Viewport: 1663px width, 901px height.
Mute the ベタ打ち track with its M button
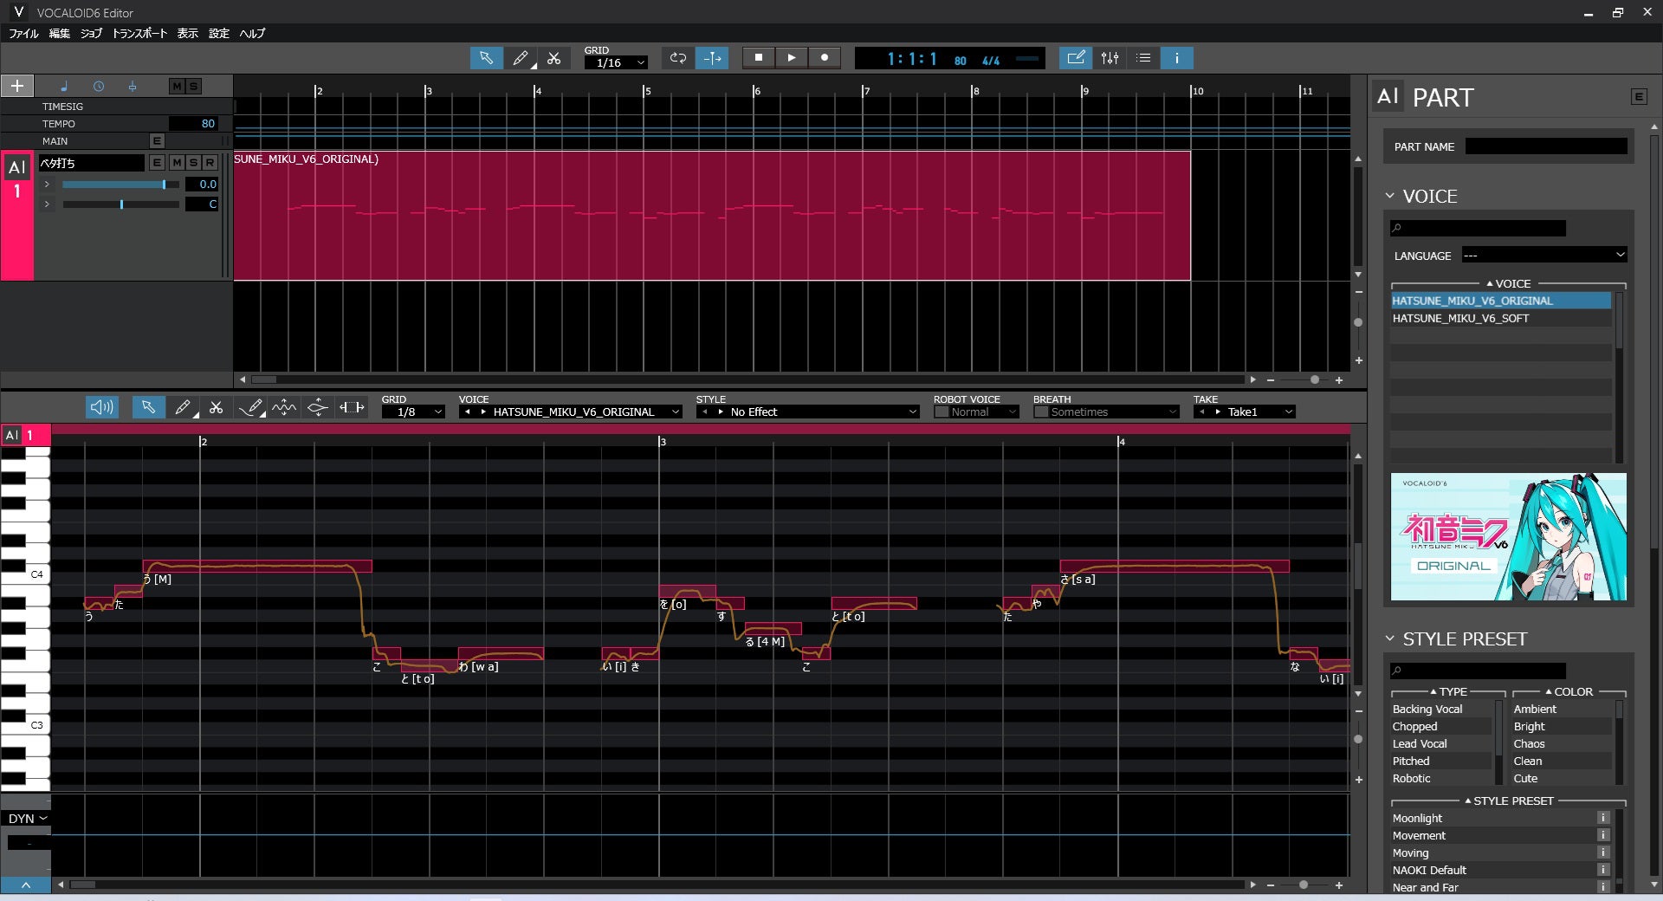point(177,163)
